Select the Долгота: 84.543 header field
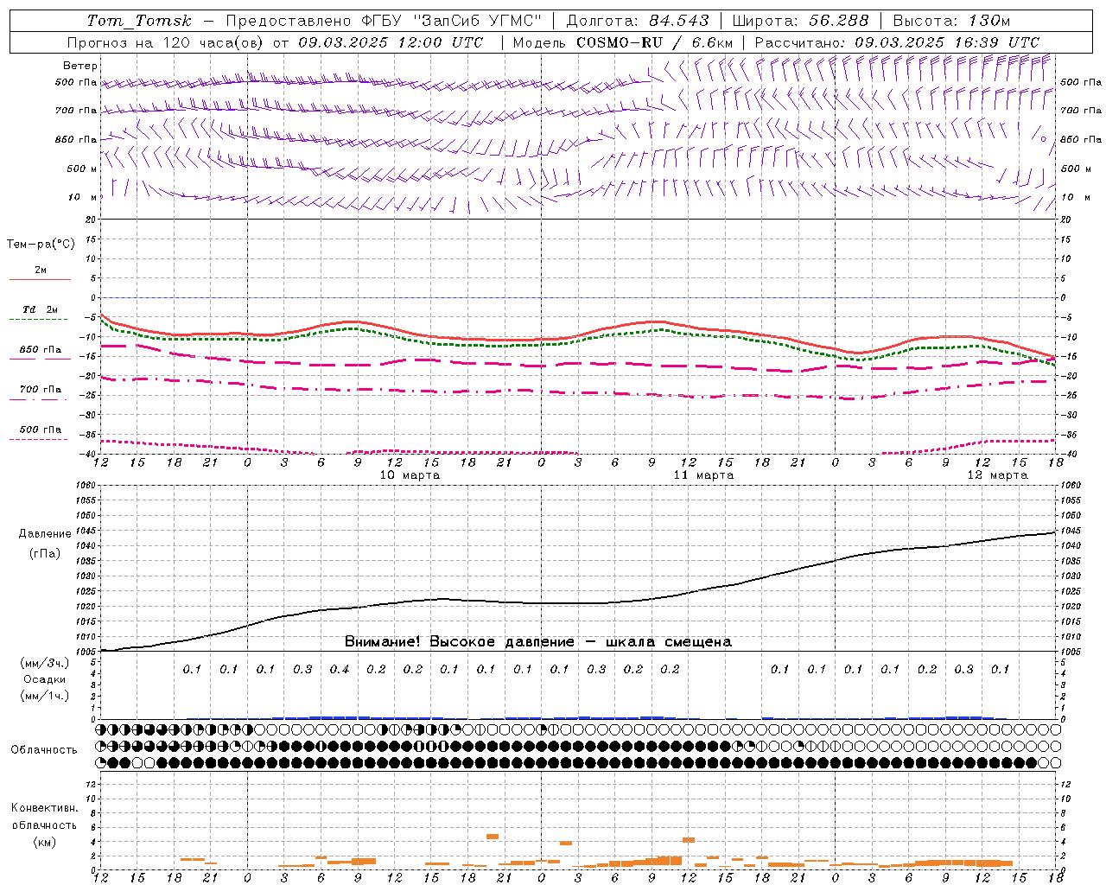 [638, 21]
